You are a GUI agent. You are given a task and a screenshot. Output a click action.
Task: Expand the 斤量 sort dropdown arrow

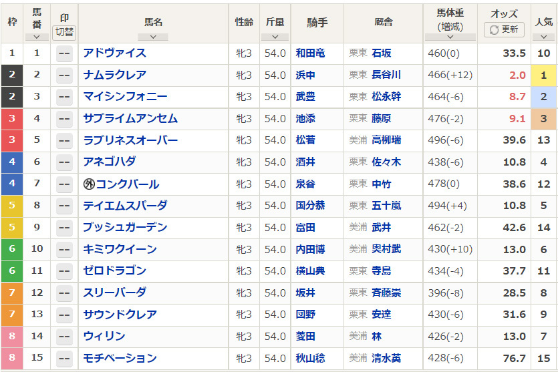(275, 37)
